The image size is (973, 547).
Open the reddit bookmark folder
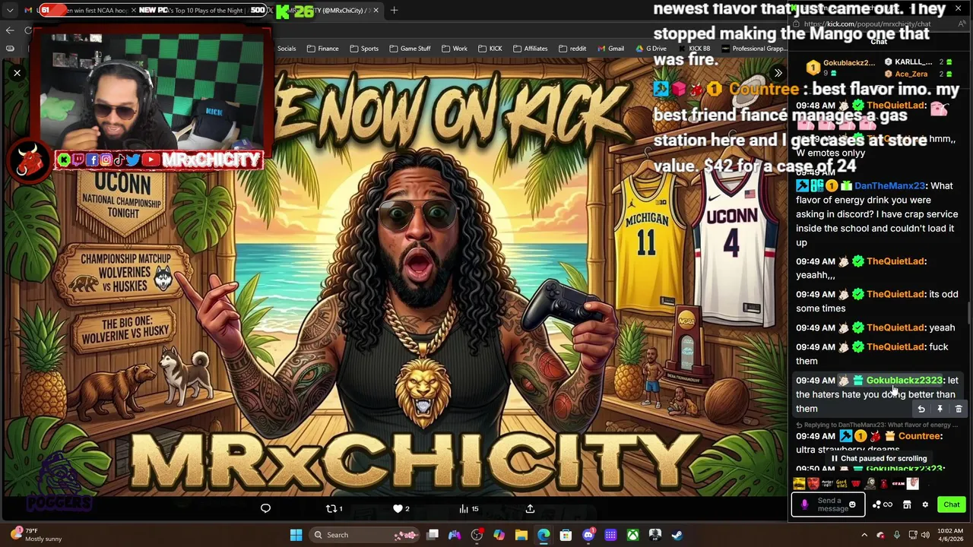tap(572, 49)
